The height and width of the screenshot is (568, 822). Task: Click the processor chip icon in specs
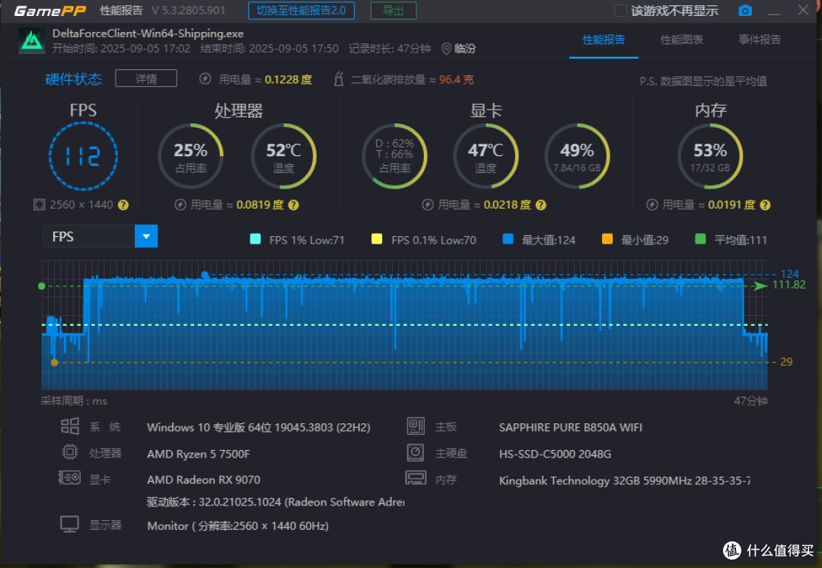click(x=70, y=452)
